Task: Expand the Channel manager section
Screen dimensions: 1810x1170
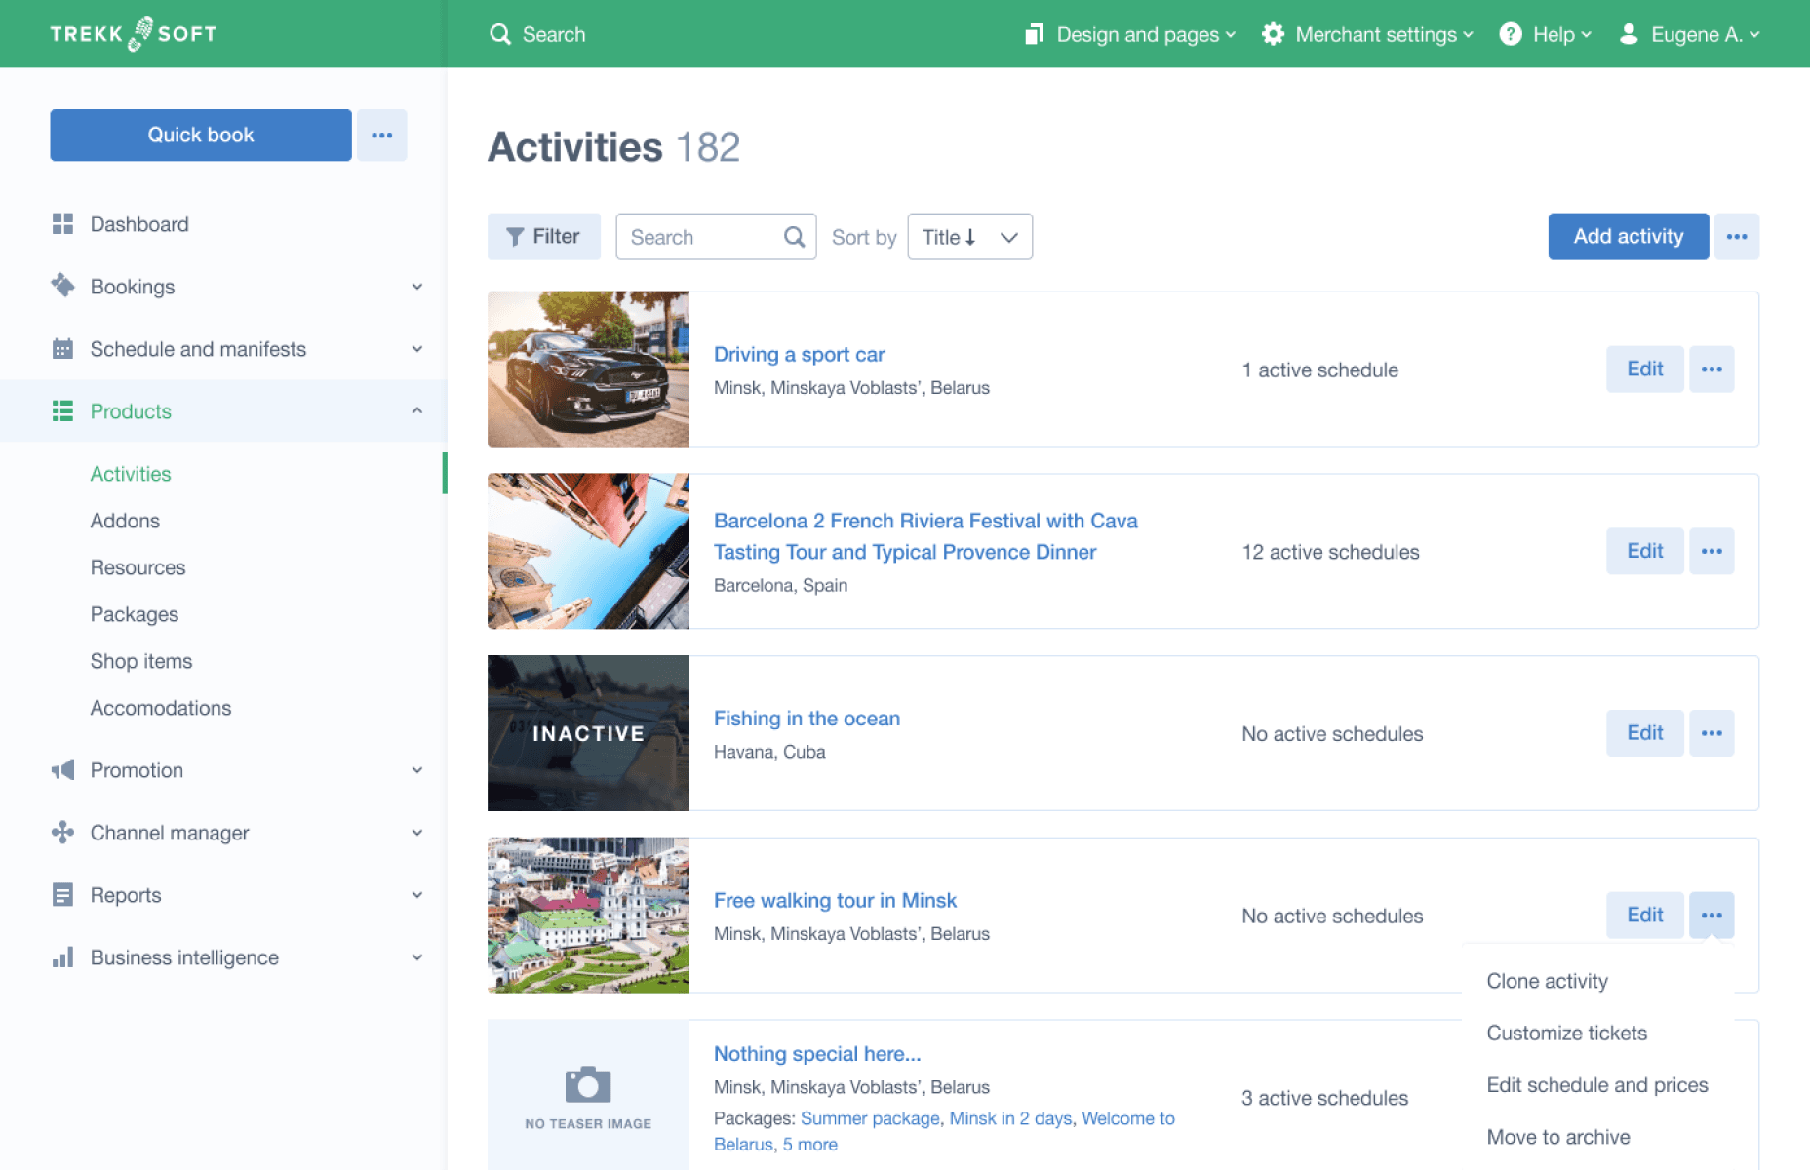Action: 417,833
